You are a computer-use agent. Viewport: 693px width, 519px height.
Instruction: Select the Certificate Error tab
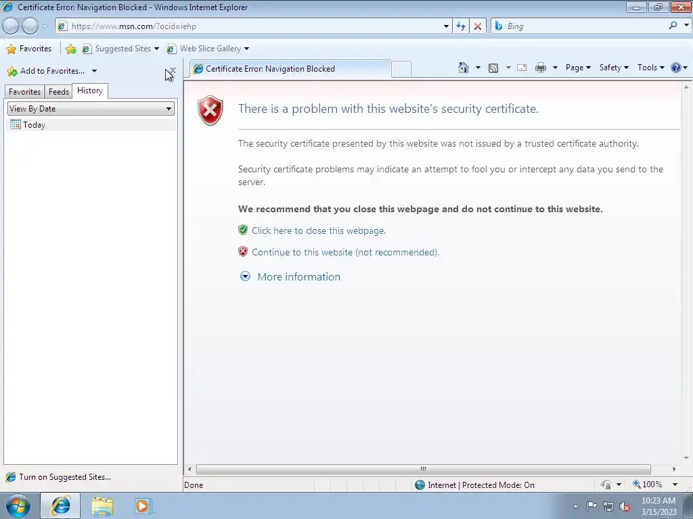pos(290,69)
